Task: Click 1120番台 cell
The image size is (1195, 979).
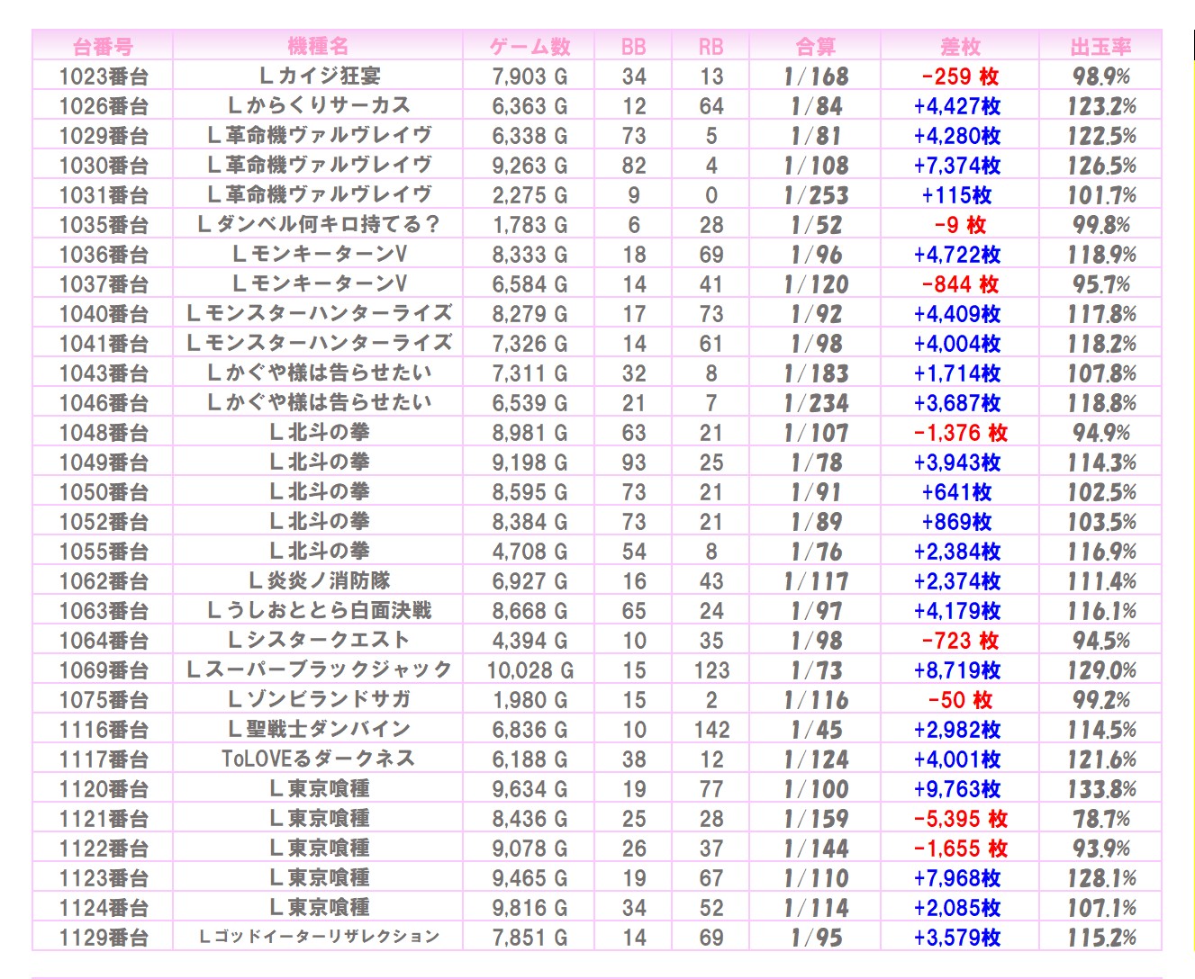Action: coord(104,789)
